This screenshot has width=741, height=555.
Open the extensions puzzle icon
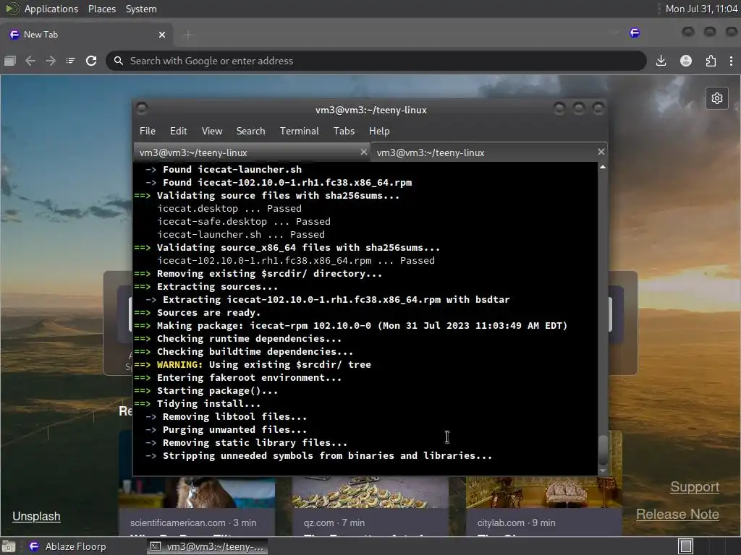[711, 61]
